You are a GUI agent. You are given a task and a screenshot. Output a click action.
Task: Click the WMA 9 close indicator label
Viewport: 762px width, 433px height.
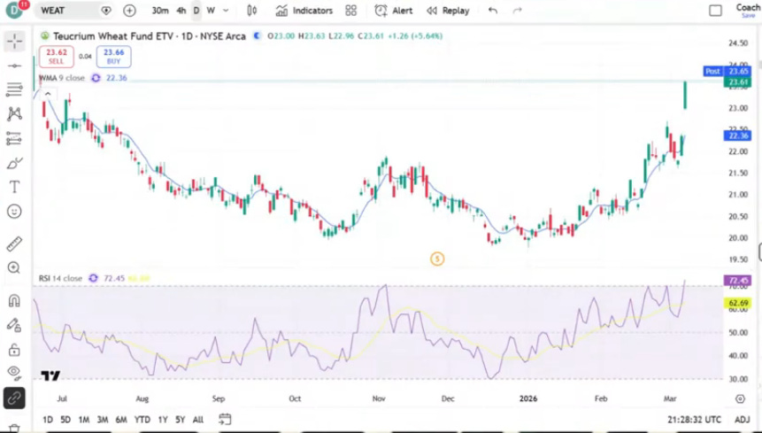62,78
